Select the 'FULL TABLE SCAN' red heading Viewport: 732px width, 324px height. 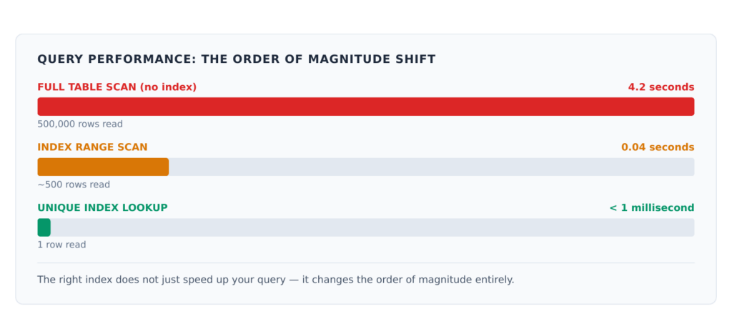(87, 87)
